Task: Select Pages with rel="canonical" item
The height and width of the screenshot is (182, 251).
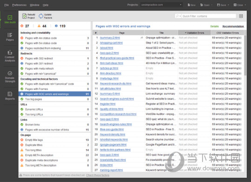Action: point(55,74)
